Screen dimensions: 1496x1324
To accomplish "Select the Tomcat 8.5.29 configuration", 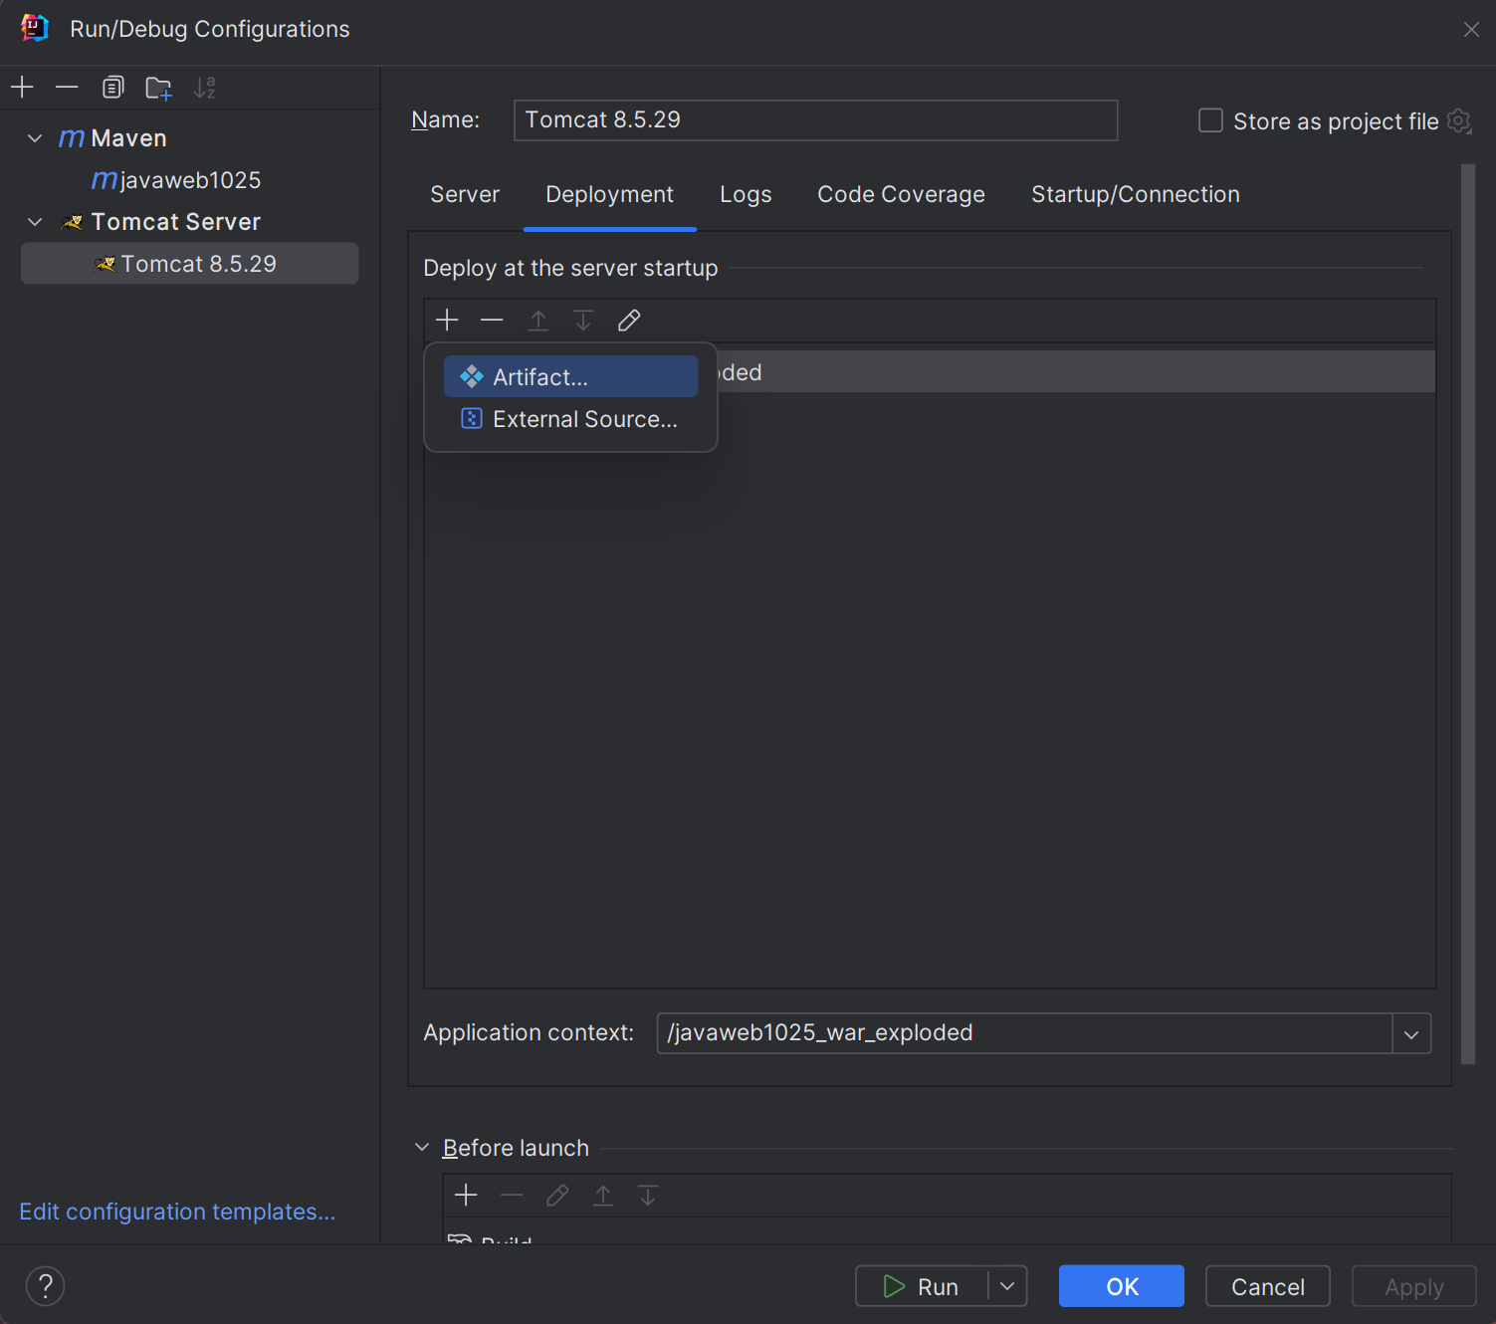I will coord(189,264).
